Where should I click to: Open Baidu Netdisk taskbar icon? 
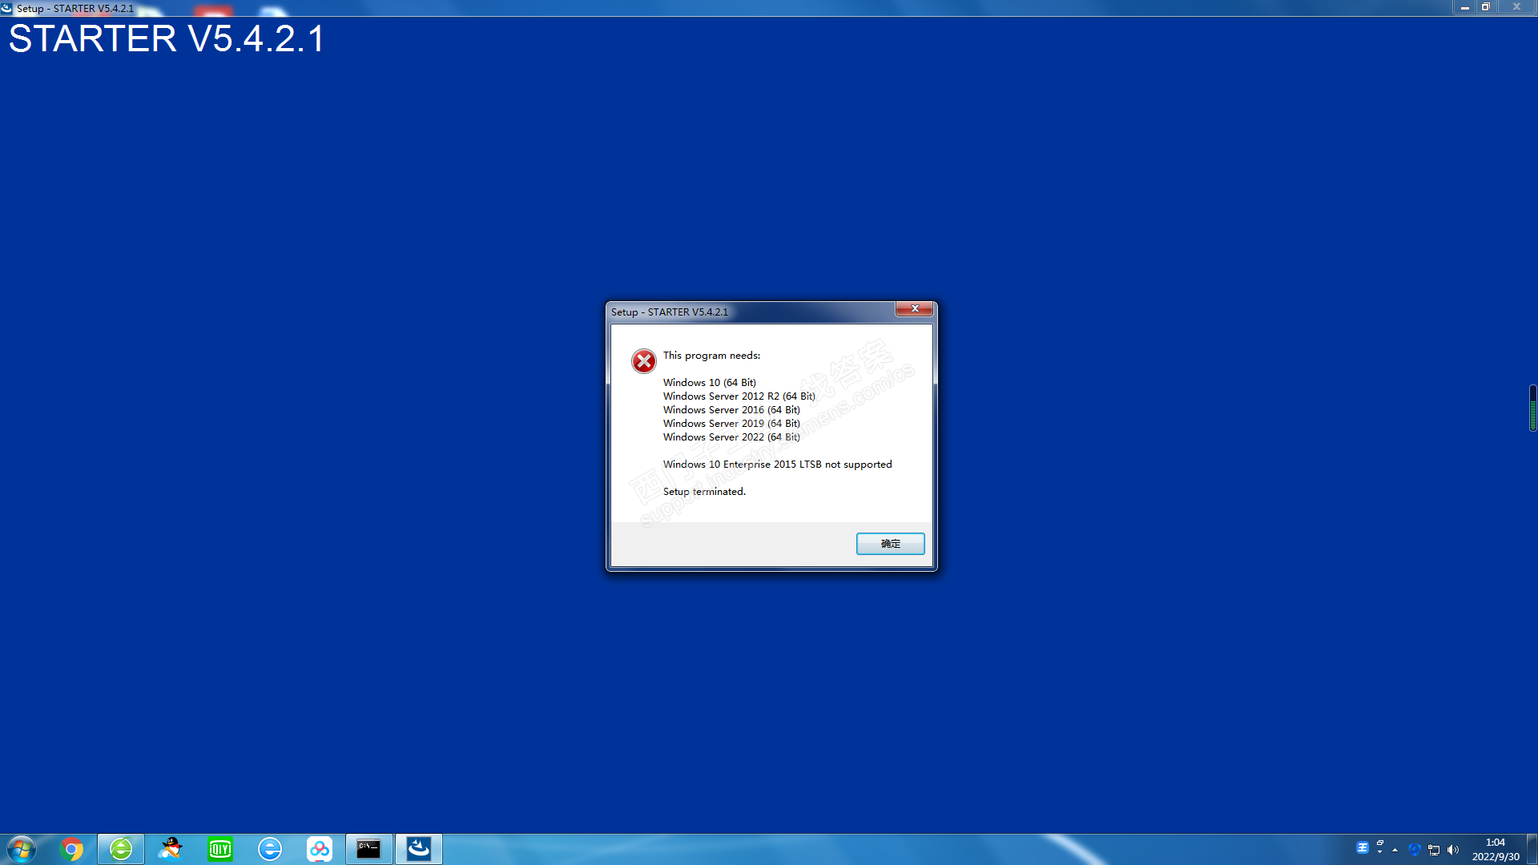(320, 849)
